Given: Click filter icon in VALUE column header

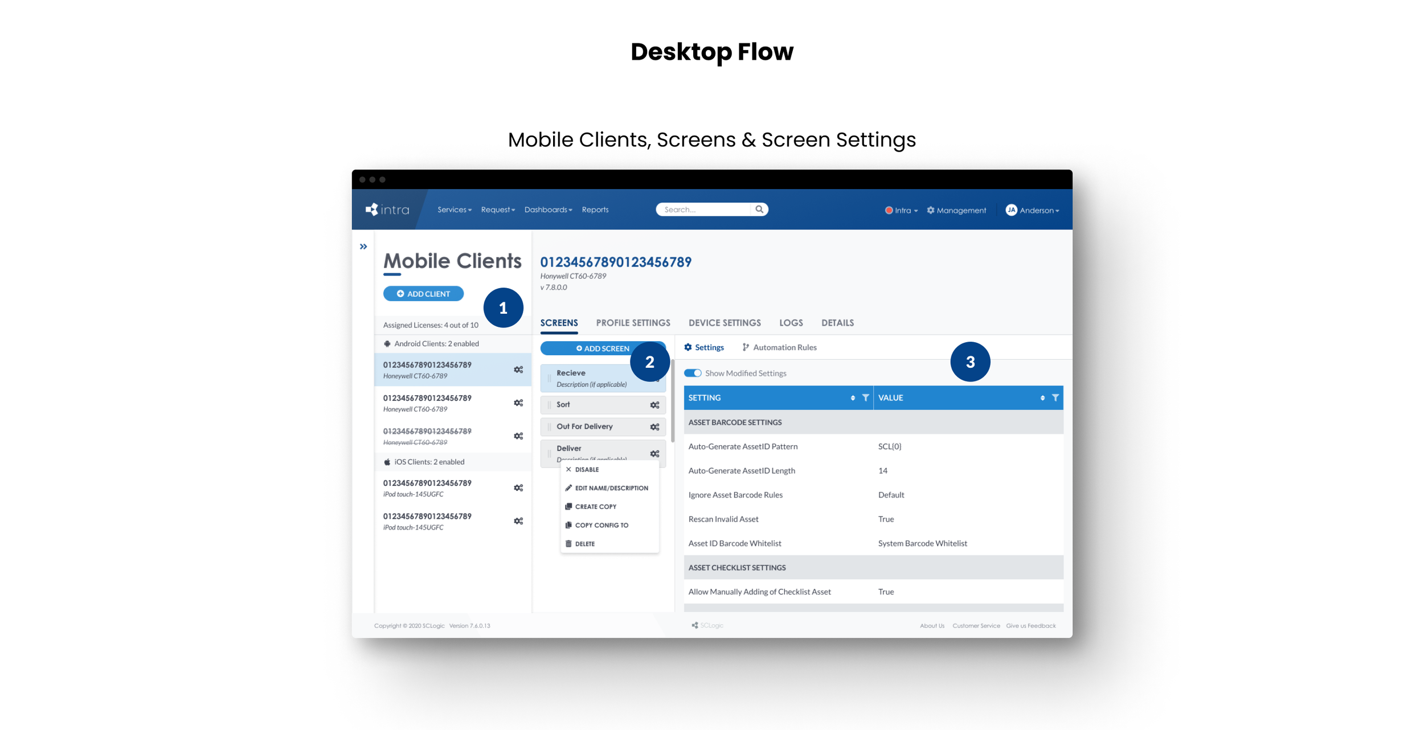Looking at the screenshot, I should pos(1055,397).
